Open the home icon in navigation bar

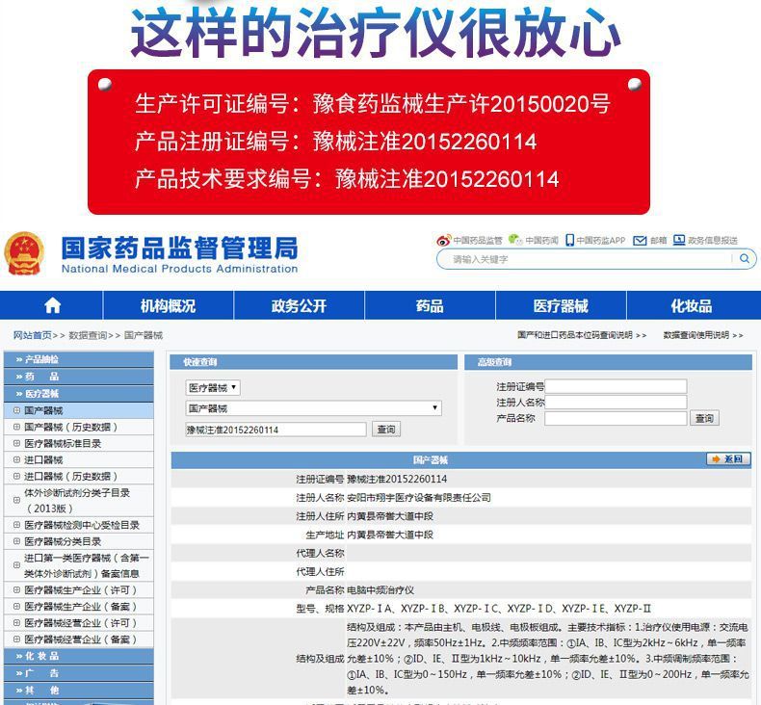52,305
